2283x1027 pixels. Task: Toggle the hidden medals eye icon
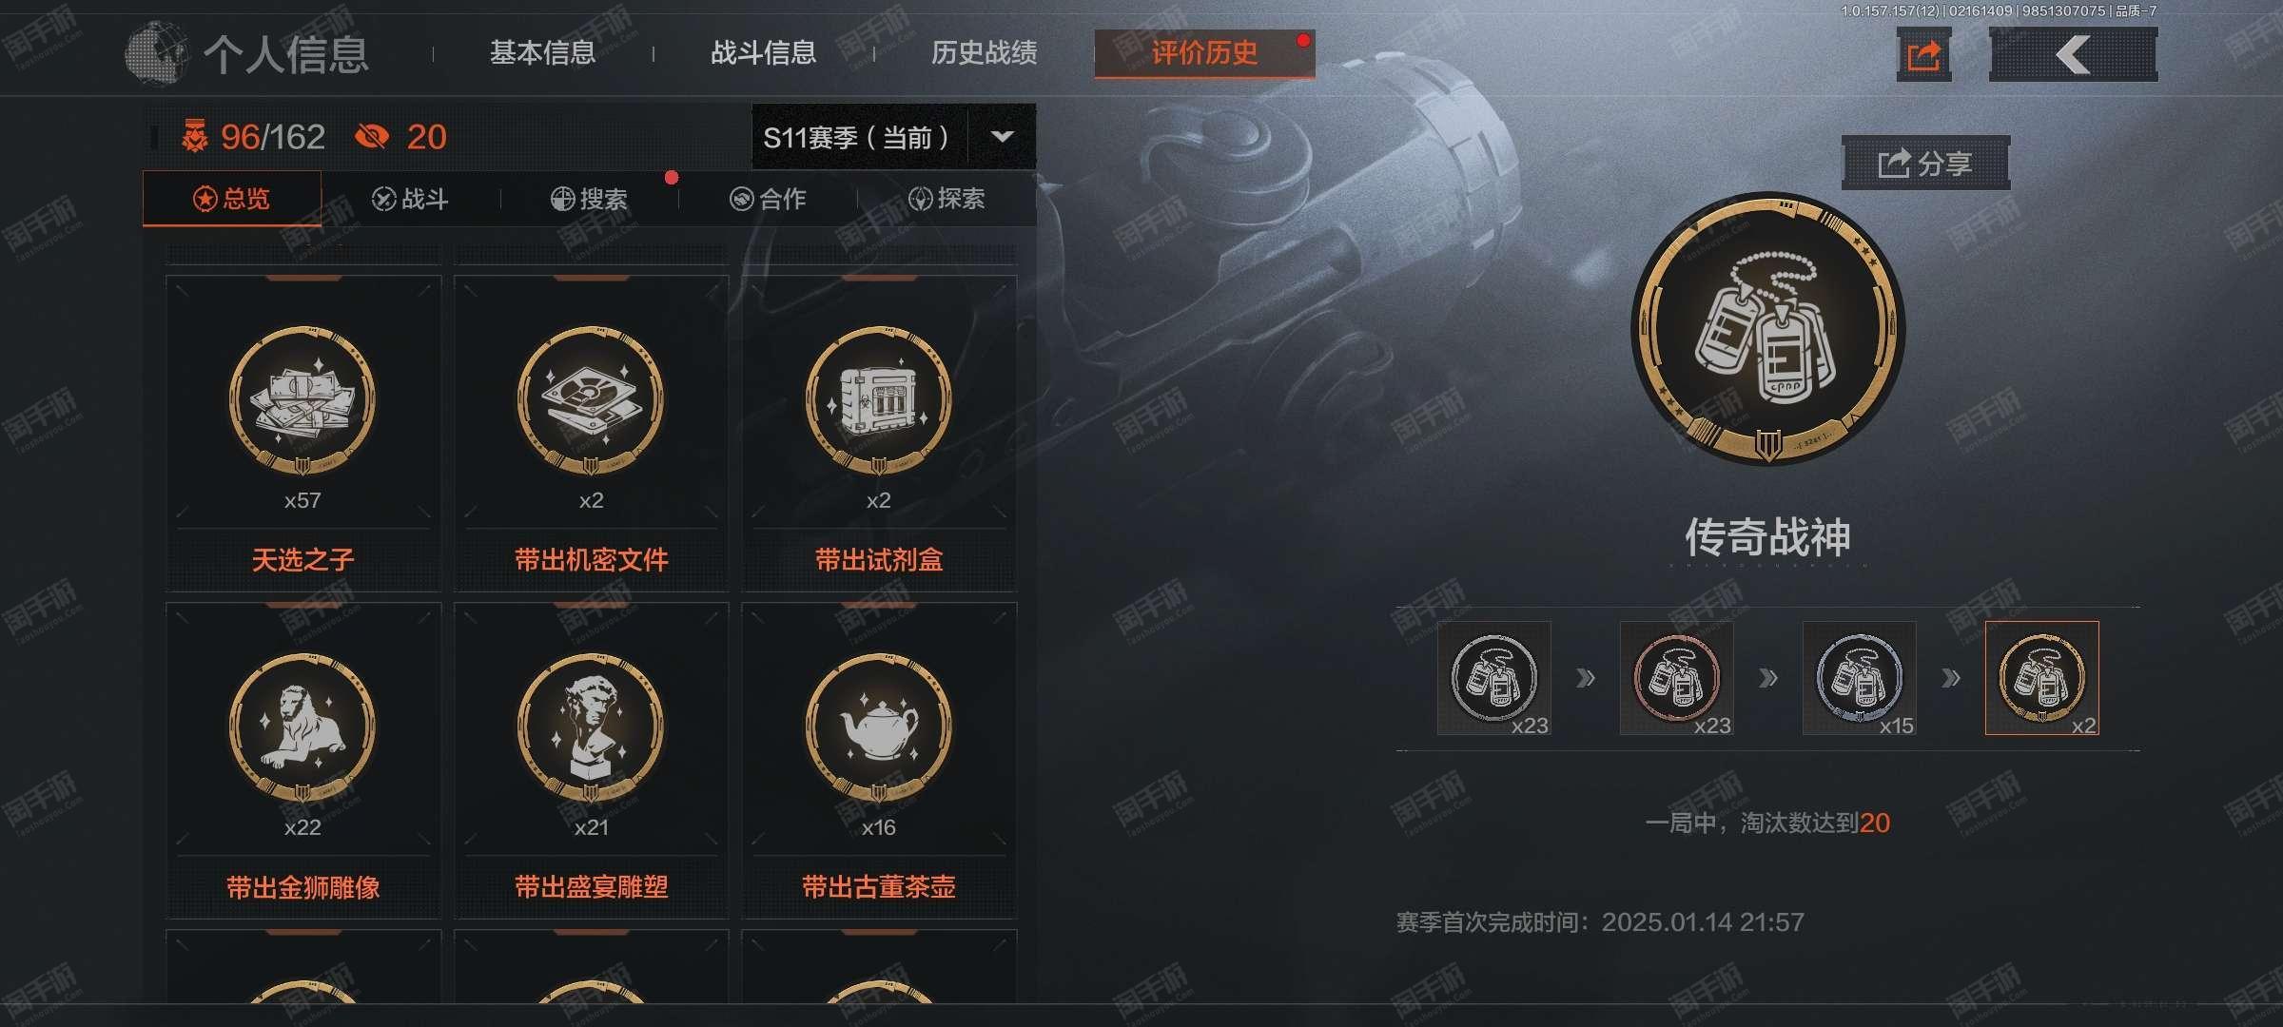click(x=372, y=137)
